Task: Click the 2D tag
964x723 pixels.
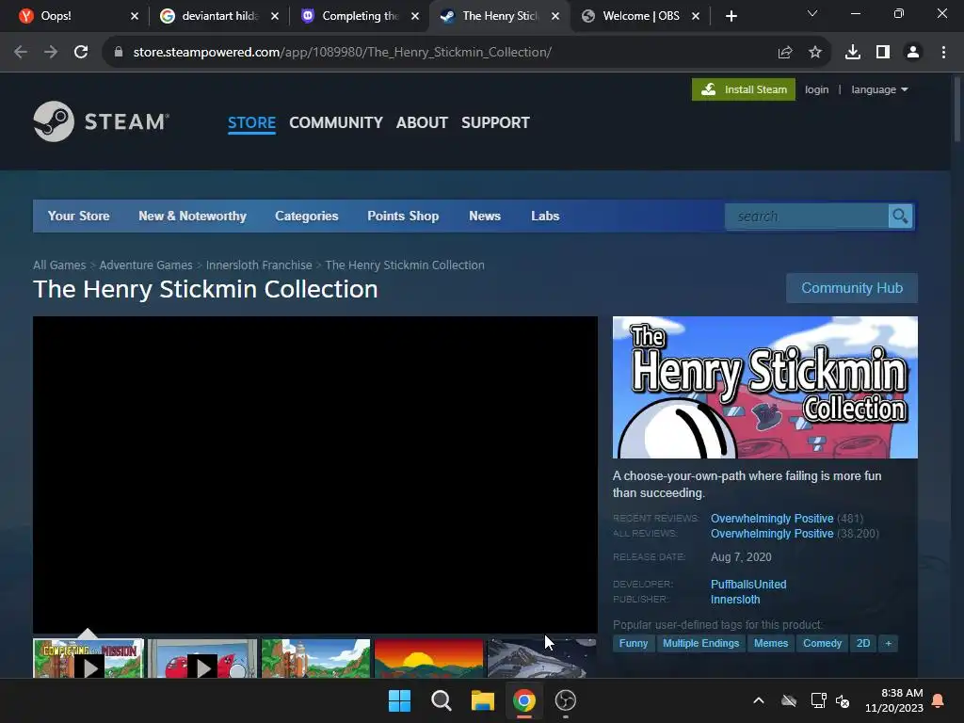Action: 863,643
